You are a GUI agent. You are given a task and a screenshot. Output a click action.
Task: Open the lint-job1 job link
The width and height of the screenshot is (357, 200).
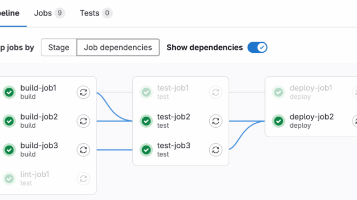click(x=35, y=174)
